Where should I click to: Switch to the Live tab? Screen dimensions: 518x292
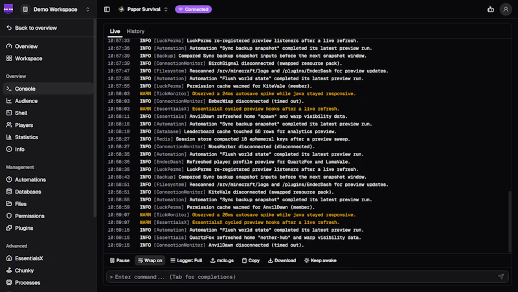(115, 31)
